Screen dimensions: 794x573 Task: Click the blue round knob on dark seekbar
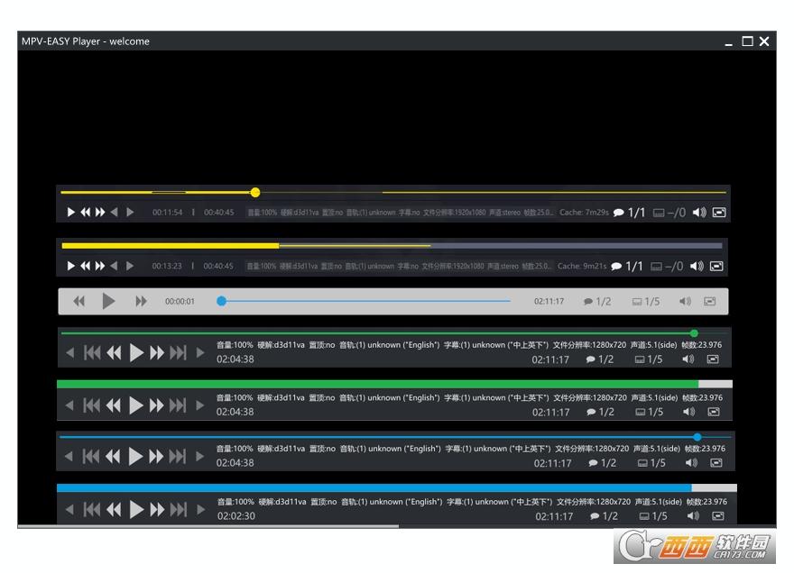697,437
